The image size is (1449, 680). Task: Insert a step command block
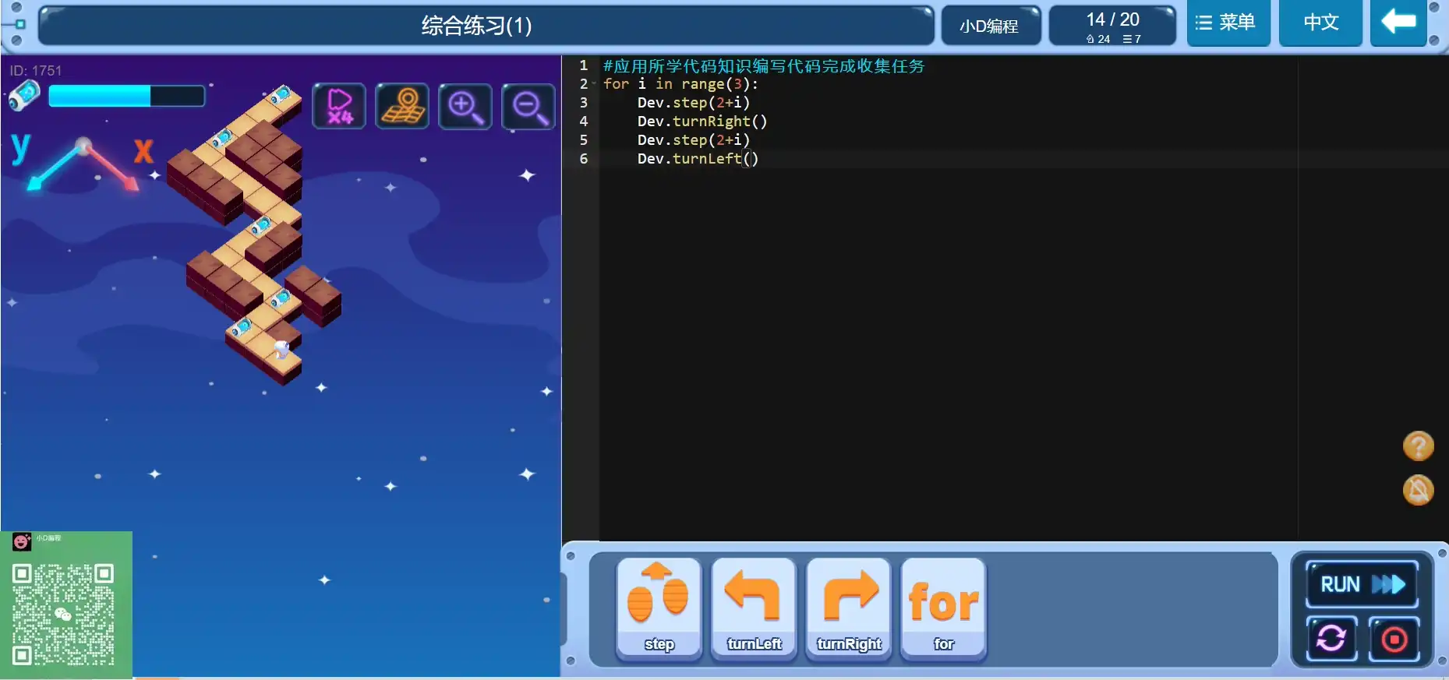[x=659, y=609]
